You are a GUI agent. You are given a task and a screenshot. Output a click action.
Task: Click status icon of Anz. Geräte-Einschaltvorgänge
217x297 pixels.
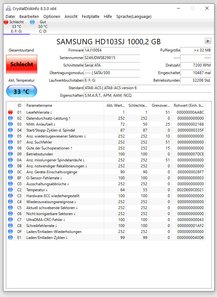point(10,172)
